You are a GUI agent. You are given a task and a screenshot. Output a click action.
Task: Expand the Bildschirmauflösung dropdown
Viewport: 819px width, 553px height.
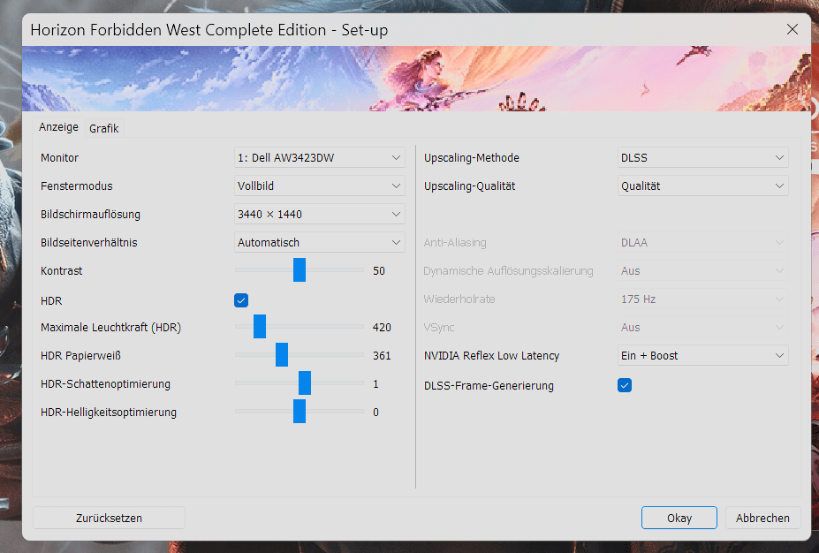pos(319,214)
